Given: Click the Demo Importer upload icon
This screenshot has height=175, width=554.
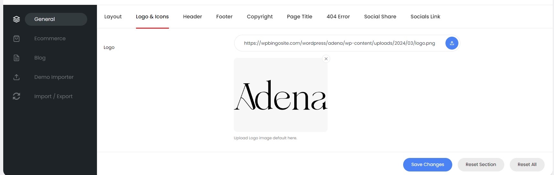Looking at the screenshot, I should point(16,77).
